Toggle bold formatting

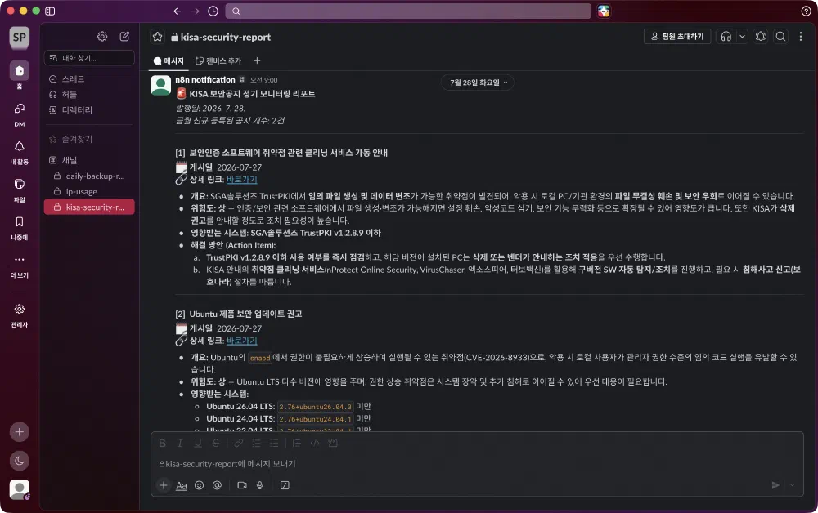point(162,444)
